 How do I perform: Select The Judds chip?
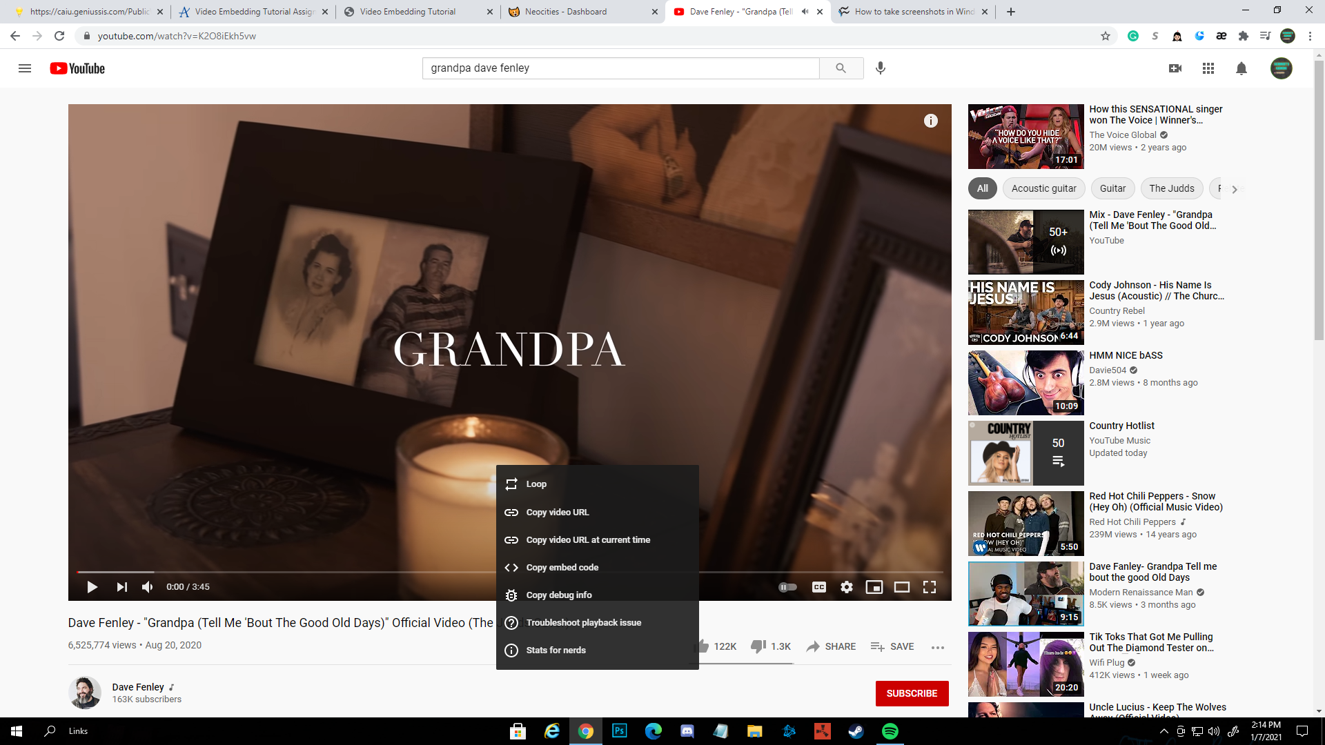tap(1172, 188)
